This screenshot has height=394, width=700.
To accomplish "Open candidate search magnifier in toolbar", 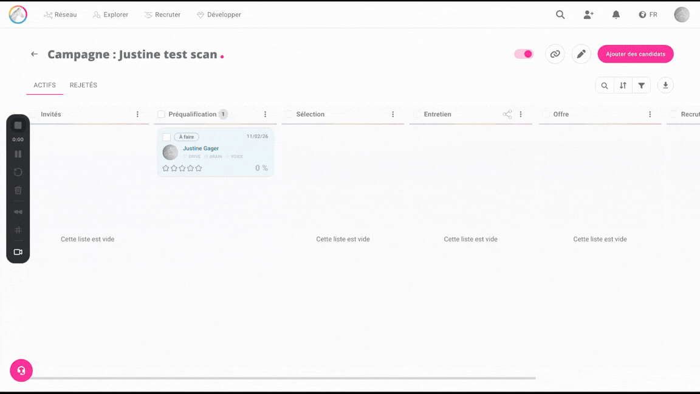I will pyautogui.click(x=605, y=86).
